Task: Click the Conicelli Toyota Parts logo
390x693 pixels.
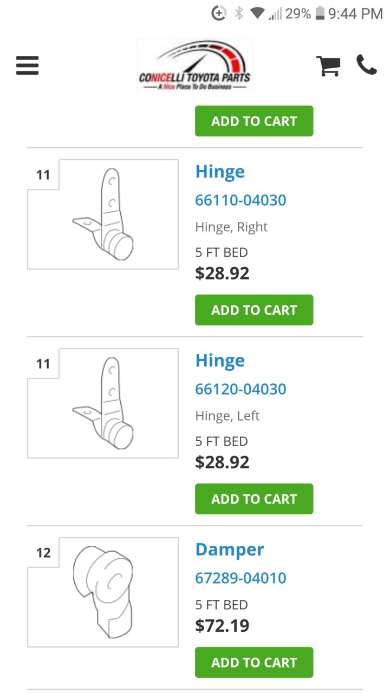Action: tap(195, 65)
